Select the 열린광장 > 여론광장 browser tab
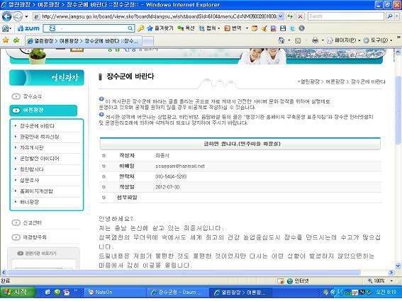Viewport: 402px width, 301px height. 84,41
